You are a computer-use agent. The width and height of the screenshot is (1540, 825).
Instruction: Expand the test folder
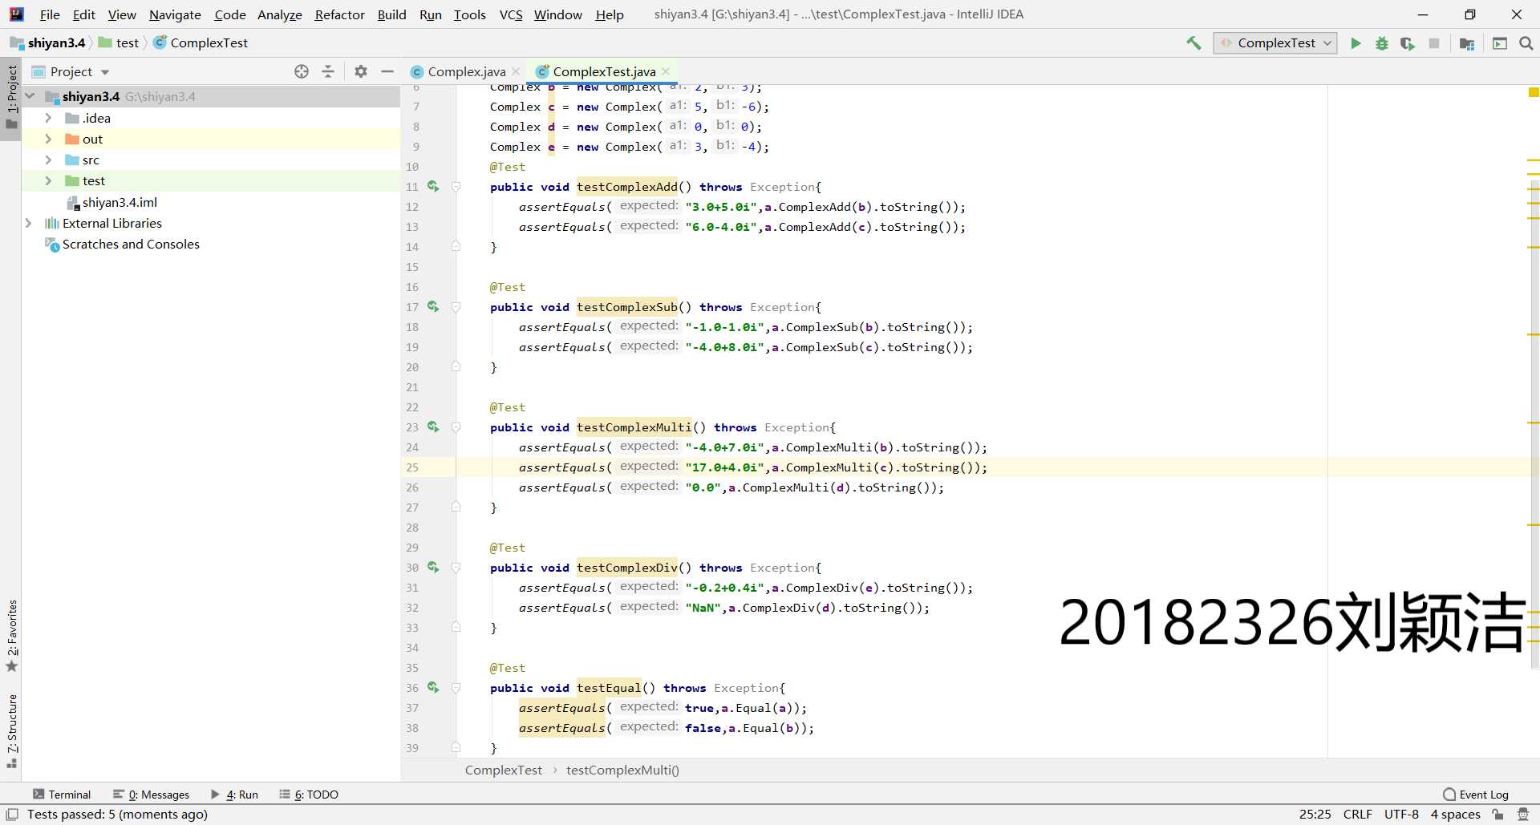coord(48,180)
